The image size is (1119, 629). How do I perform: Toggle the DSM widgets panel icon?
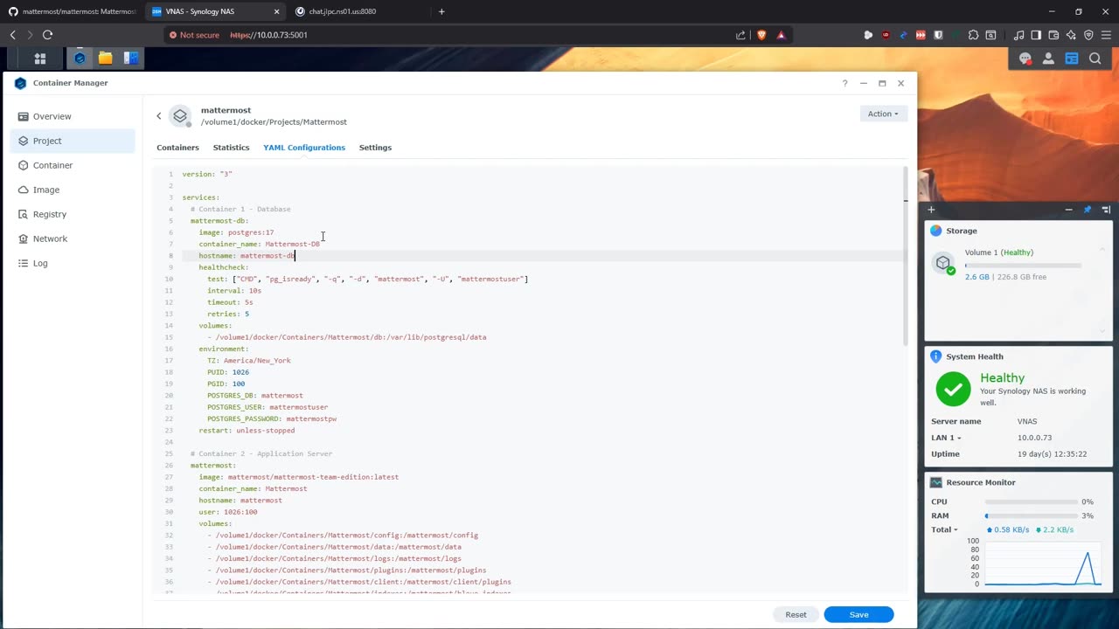click(1072, 59)
